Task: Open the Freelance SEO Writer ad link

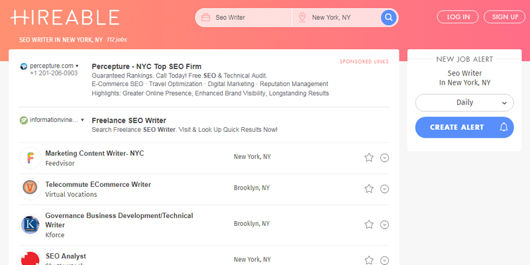Action: pos(129,121)
